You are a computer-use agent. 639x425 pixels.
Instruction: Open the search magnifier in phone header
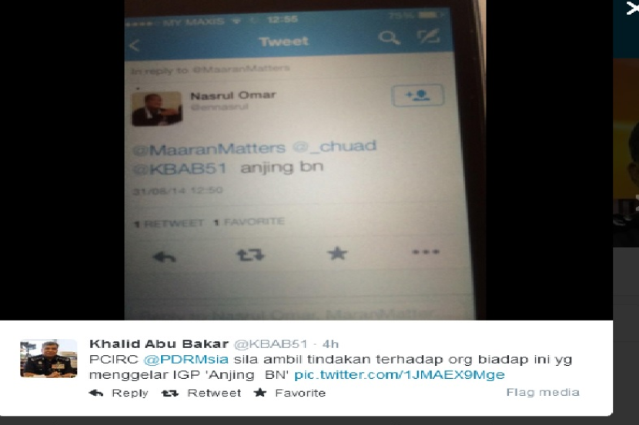click(x=389, y=38)
